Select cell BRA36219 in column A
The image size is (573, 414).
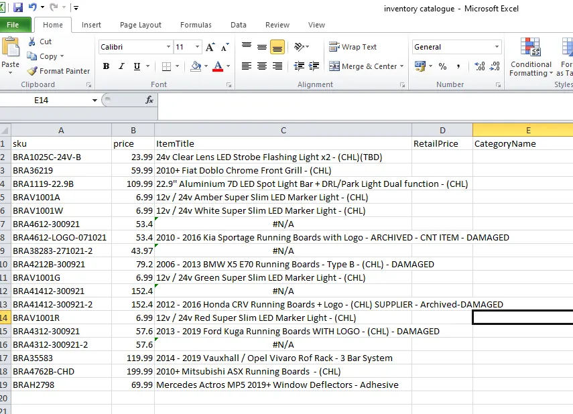(x=61, y=170)
